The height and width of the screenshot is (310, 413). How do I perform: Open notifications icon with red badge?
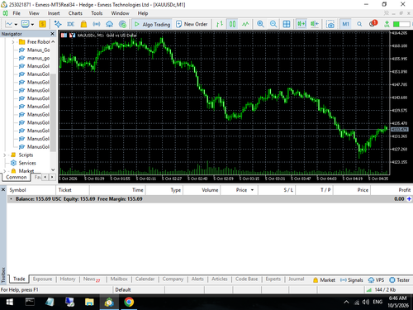pyautogui.click(x=373, y=24)
